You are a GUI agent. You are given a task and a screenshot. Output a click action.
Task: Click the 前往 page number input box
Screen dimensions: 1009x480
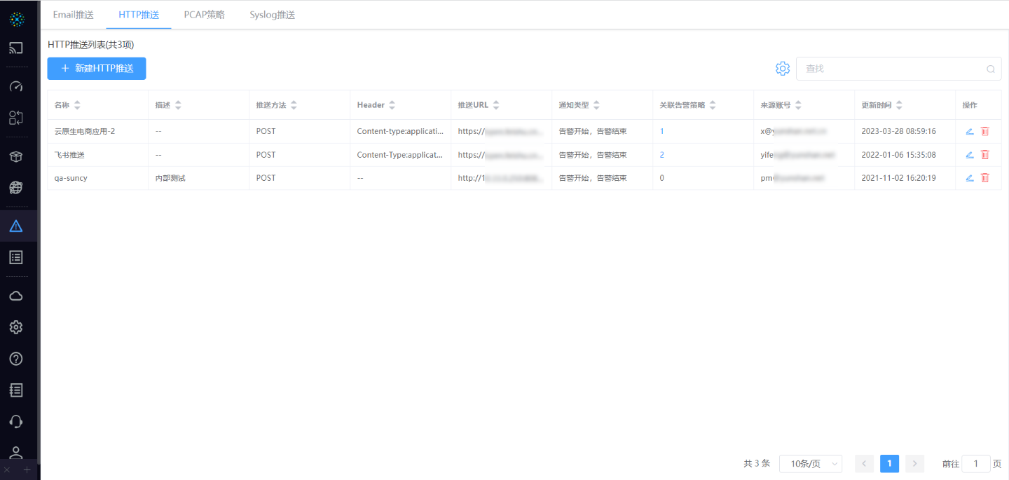[976, 464]
